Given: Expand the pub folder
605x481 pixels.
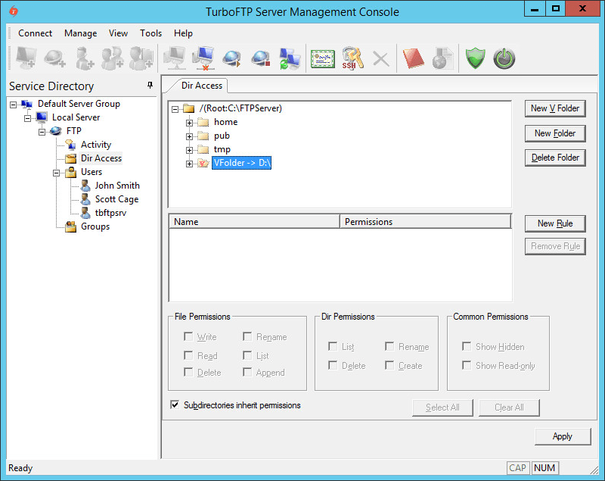Looking at the screenshot, I should [x=189, y=136].
